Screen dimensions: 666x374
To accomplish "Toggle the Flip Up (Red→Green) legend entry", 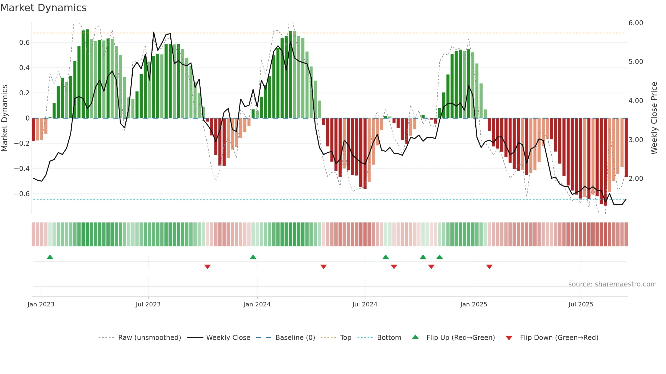I will click(453, 337).
